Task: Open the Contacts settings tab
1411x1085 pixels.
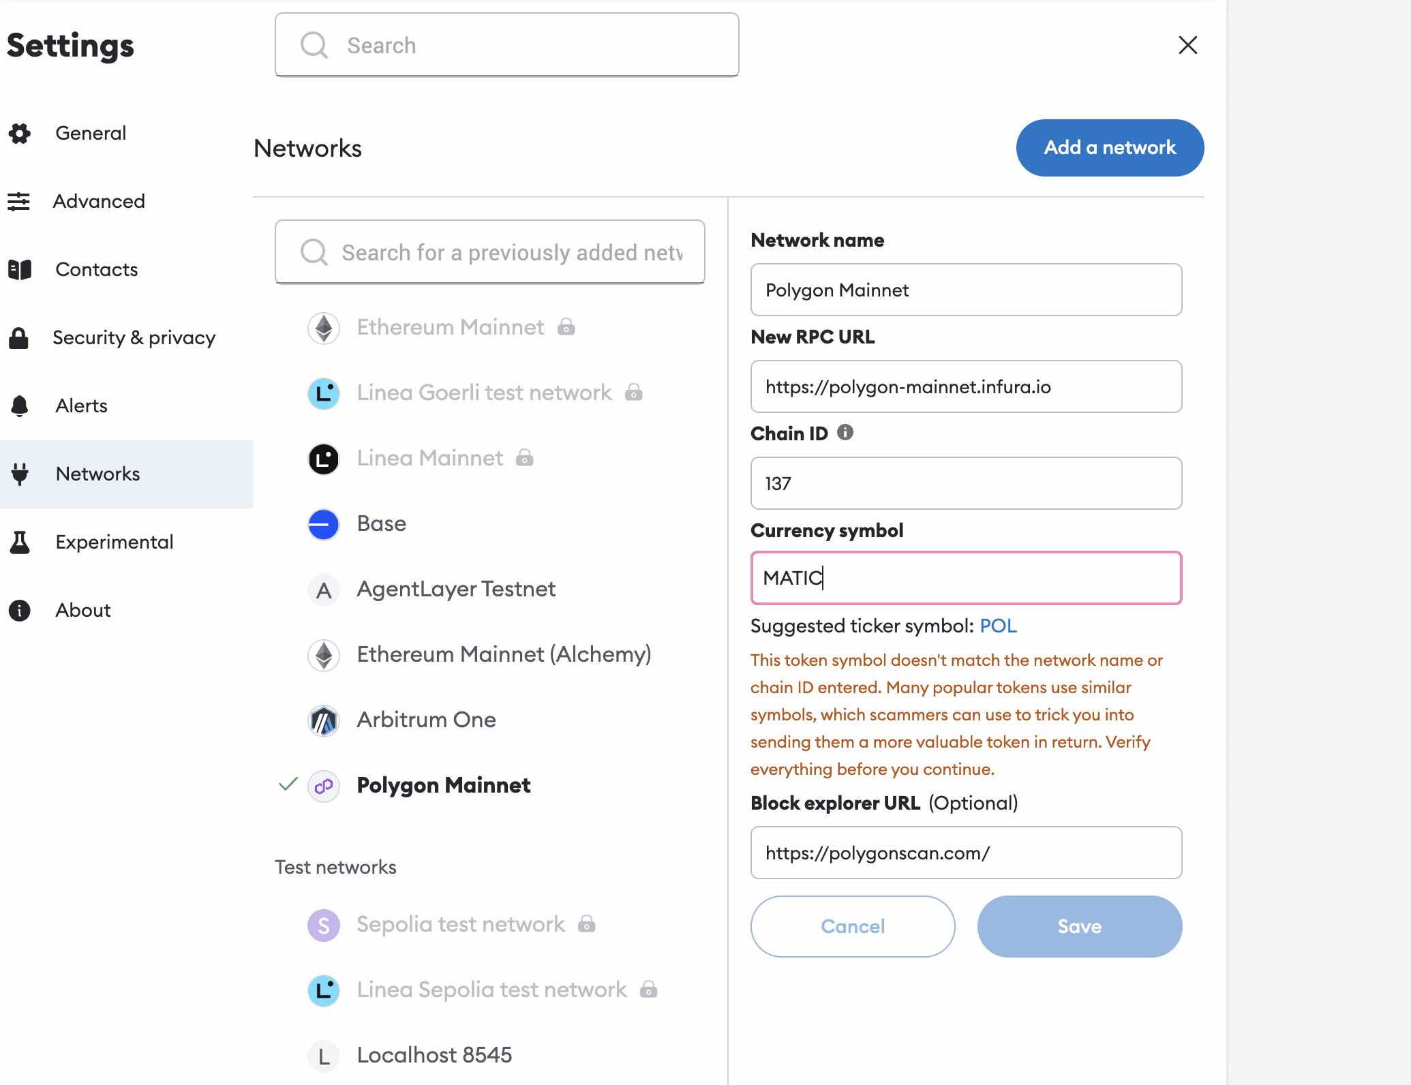Action: [96, 269]
